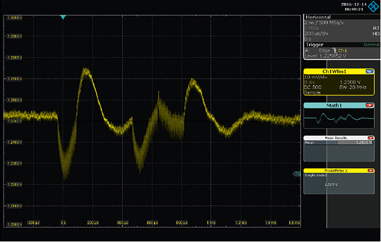
Task: Click the trigger level marker on right edge
Action: pyautogui.click(x=298, y=173)
